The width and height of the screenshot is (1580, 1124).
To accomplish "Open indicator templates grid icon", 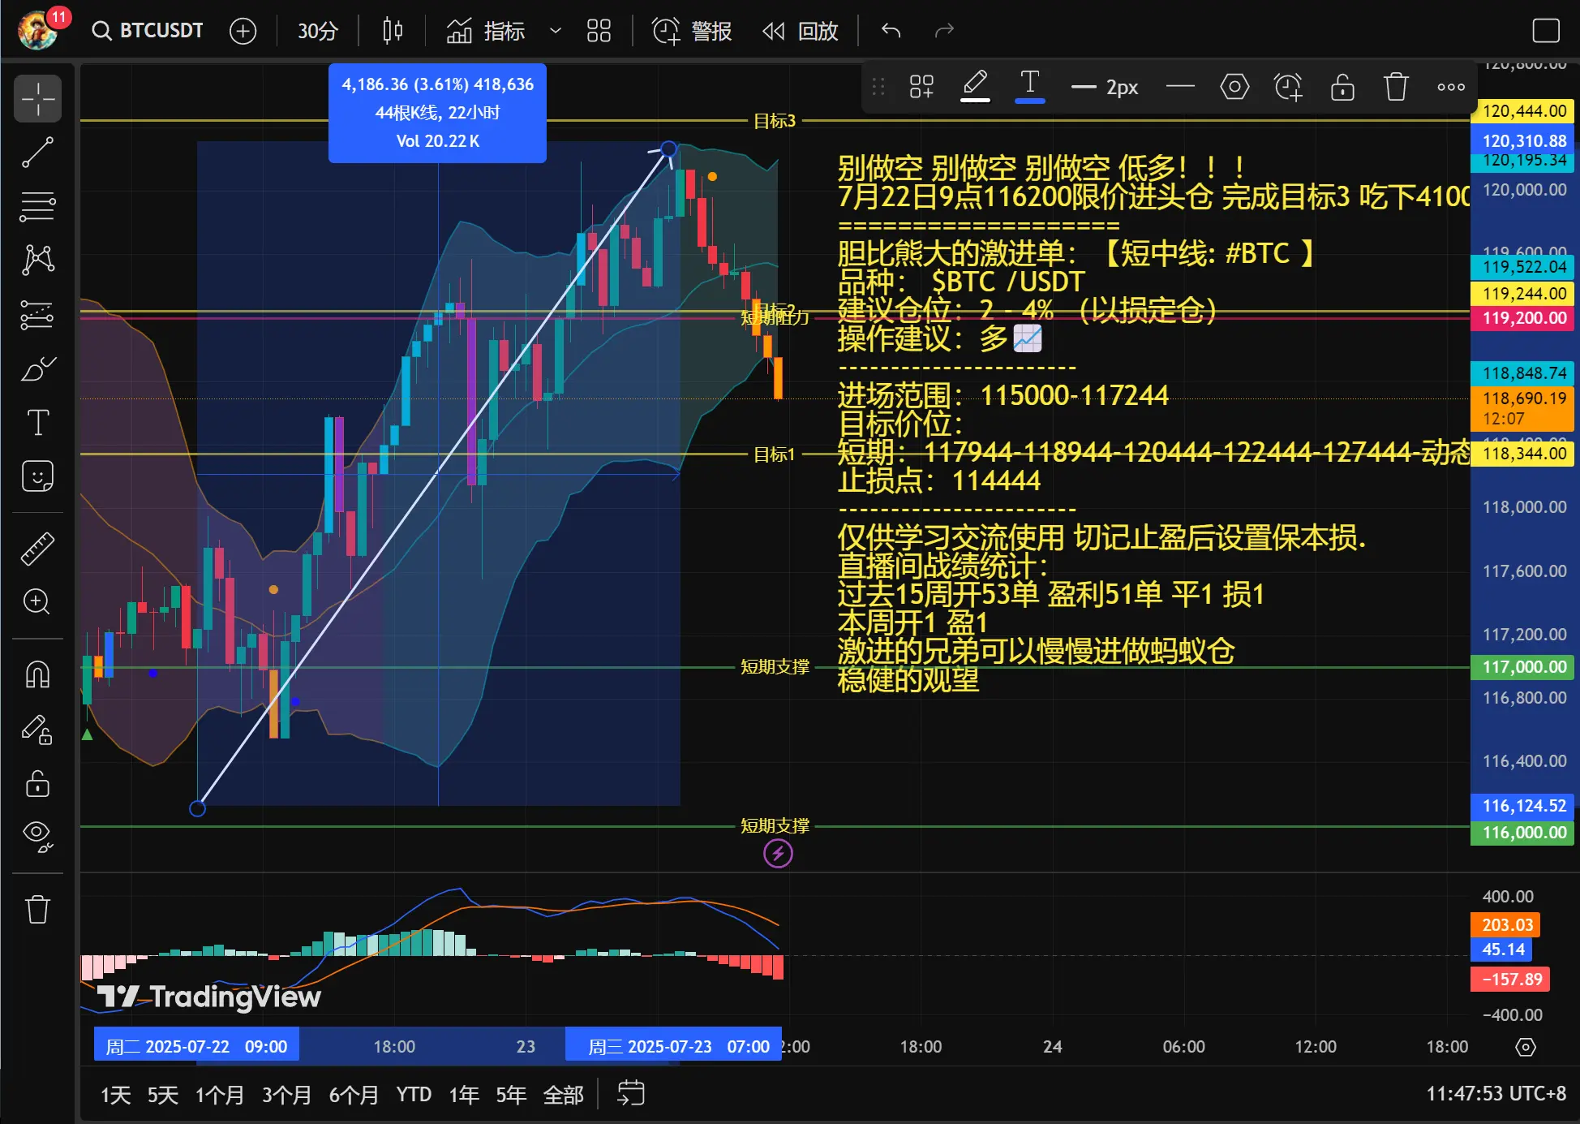I will pyautogui.click(x=599, y=31).
